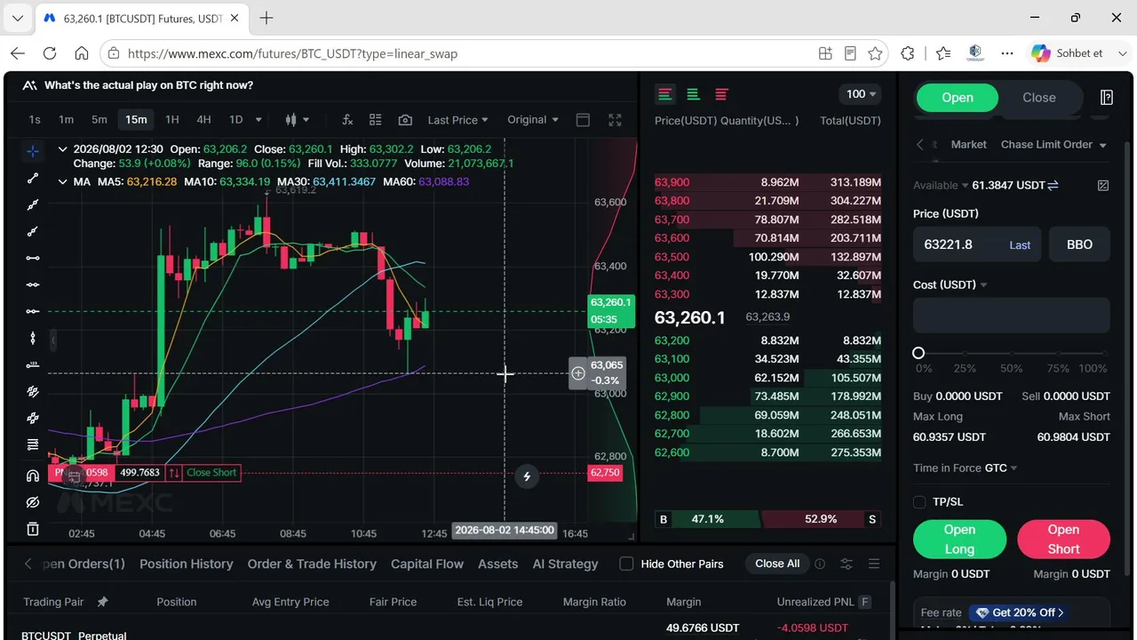Click the plus marker at crosshair price

(x=578, y=373)
